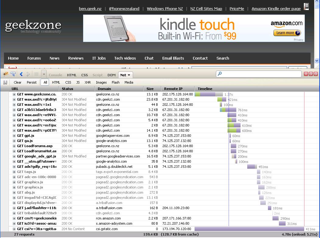Expand the GET ga.js request
This screenshot has width=320, height=238.
[x=14, y=141]
